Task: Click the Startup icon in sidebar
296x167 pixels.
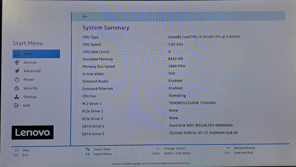Action: coord(17,97)
